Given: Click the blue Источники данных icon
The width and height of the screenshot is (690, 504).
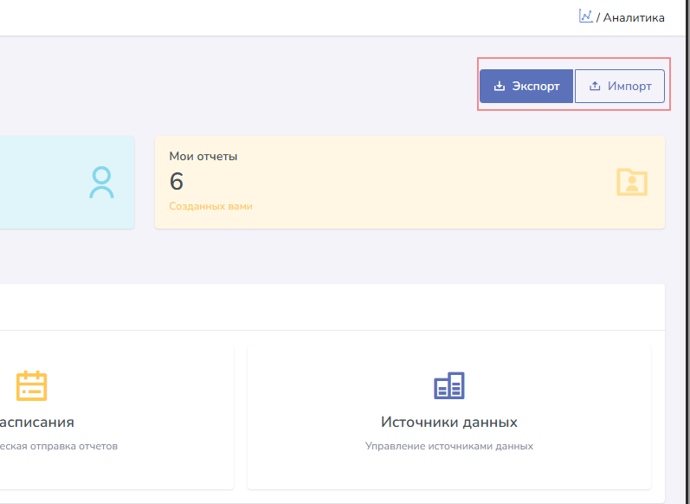Looking at the screenshot, I should (449, 385).
